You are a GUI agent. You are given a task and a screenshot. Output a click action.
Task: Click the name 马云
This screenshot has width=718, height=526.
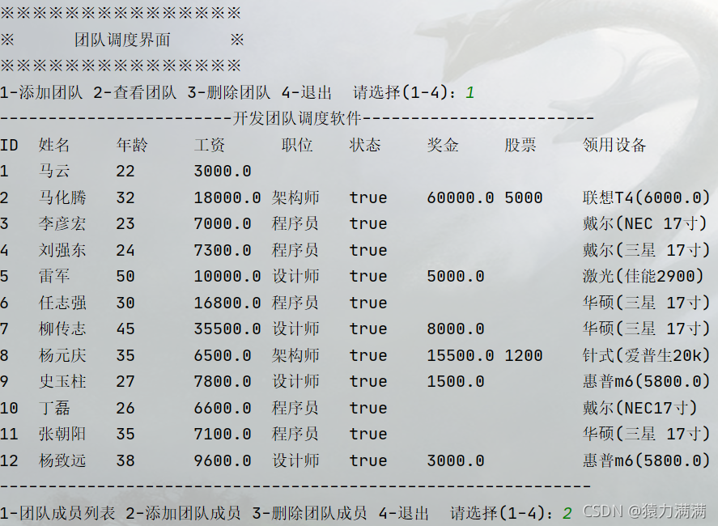(x=54, y=172)
